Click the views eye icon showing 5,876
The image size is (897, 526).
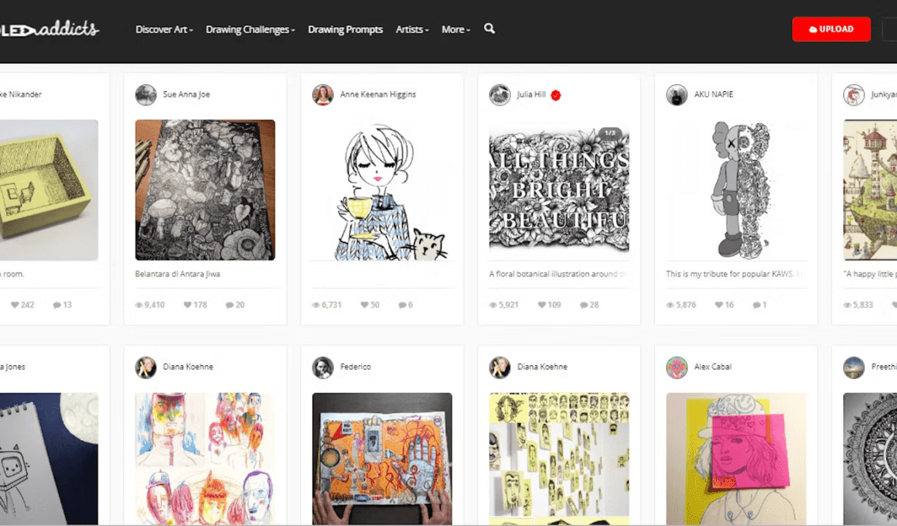670,305
